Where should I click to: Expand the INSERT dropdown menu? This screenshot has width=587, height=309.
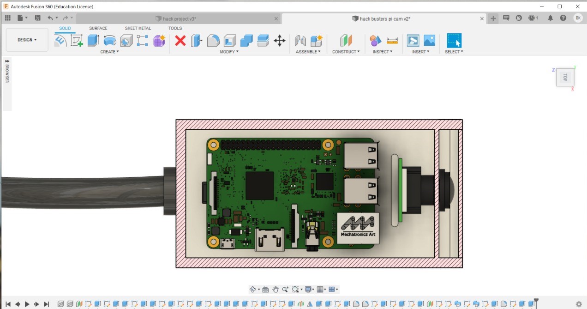[x=421, y=52]
